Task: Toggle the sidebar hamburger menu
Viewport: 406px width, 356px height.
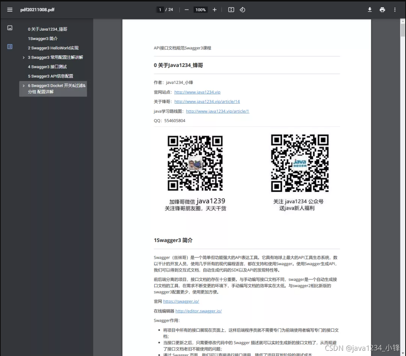Action: (x=10, y=10)
